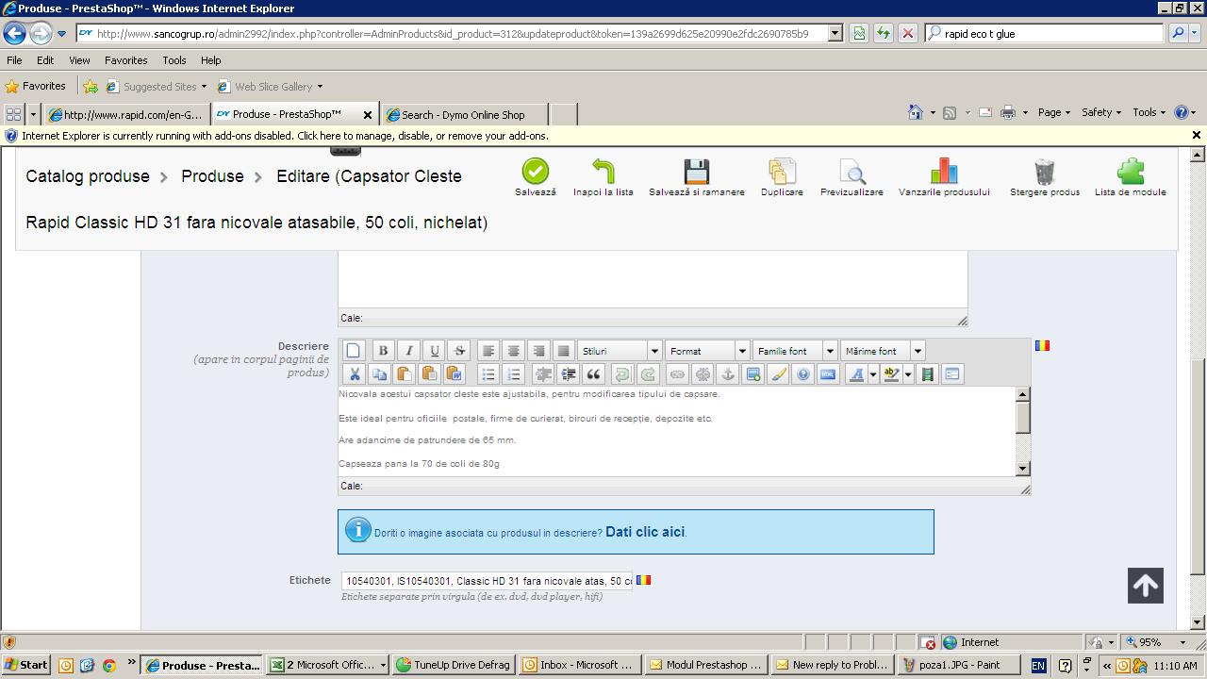1207x679 pixels.
Task: Click the Produse breadcrumb link
Action: pyautogui.click(x=212, y=176)
